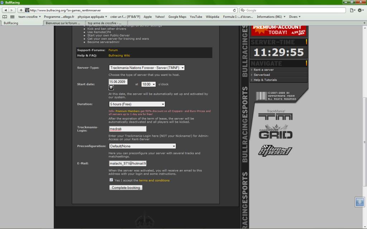Open the Yahoo! bookmark
This screenshot has width=367, height=229.
coord(160,17)
